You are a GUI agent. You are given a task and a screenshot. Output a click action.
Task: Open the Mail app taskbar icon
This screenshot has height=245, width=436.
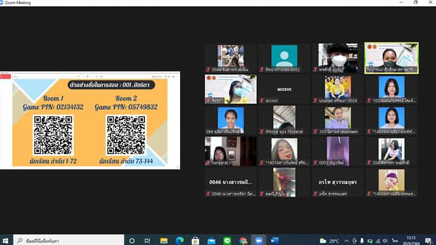(211, 240)
